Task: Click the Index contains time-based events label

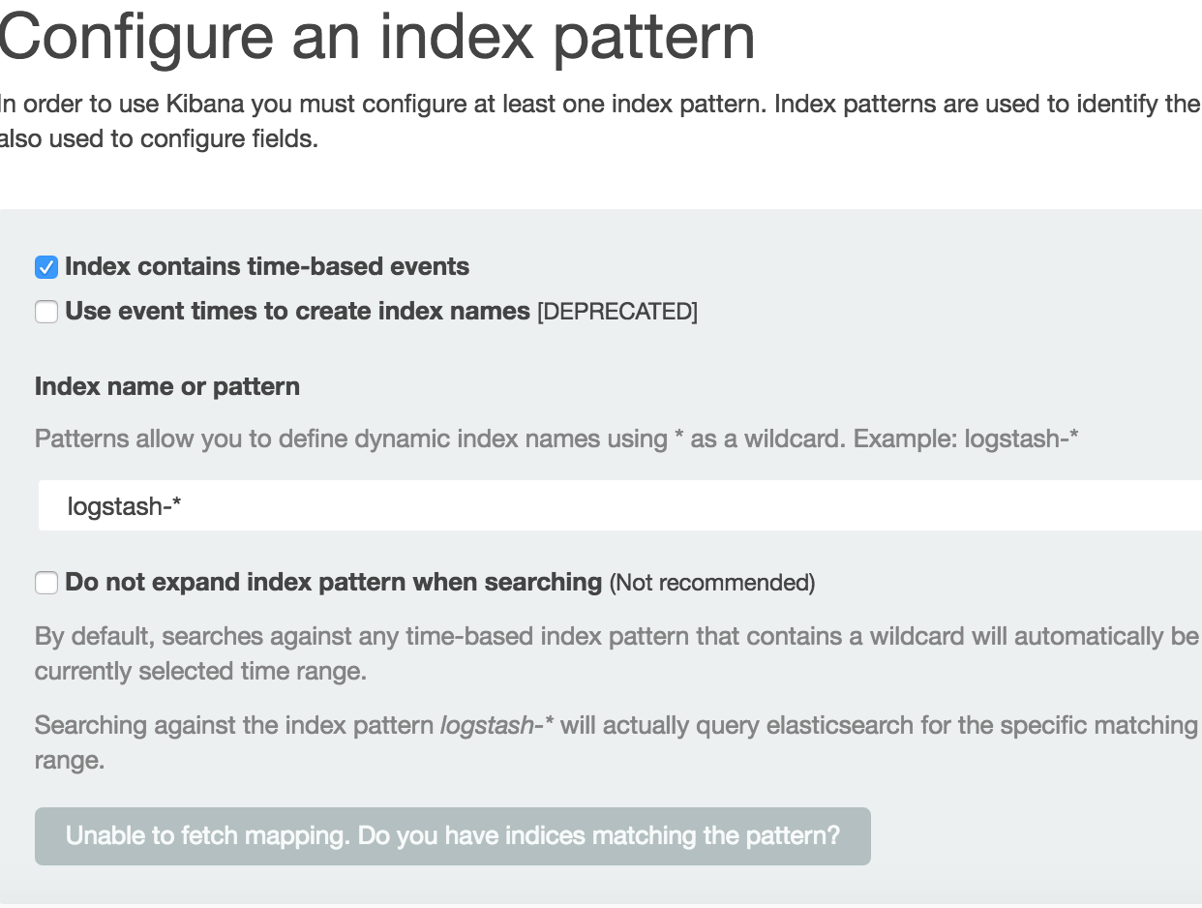Action: coord(266,267)
